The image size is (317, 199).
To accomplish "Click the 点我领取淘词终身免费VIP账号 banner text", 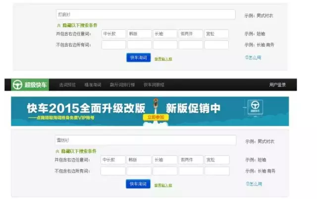I will pos(61,118).
